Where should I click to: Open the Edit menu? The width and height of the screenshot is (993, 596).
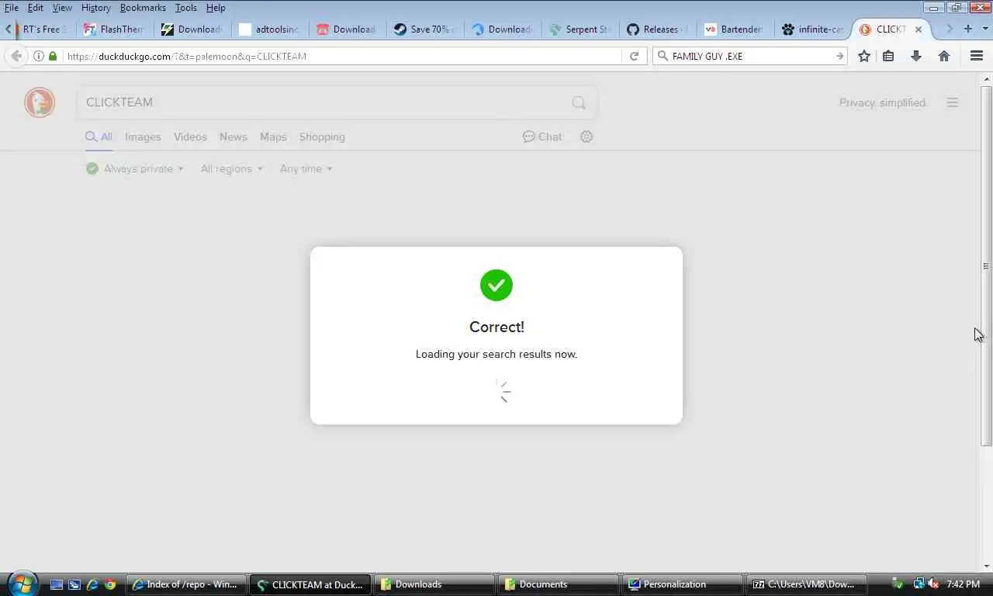pos(36,8)
